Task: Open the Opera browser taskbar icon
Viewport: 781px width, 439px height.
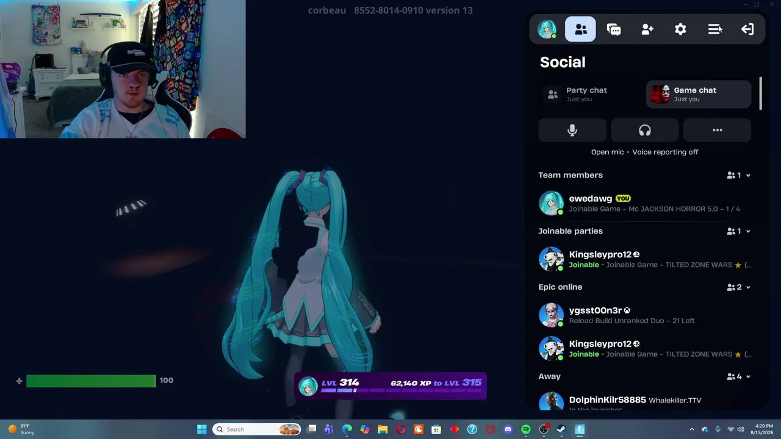Action: 400,429
